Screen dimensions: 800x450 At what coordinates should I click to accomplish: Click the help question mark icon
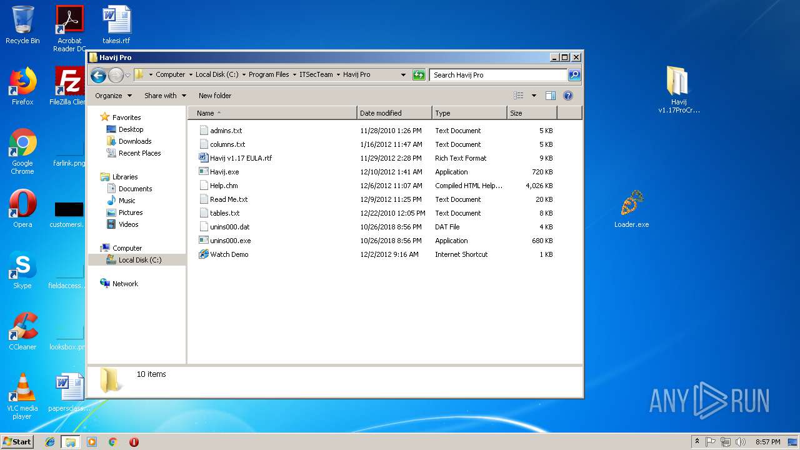pos(568,96)
